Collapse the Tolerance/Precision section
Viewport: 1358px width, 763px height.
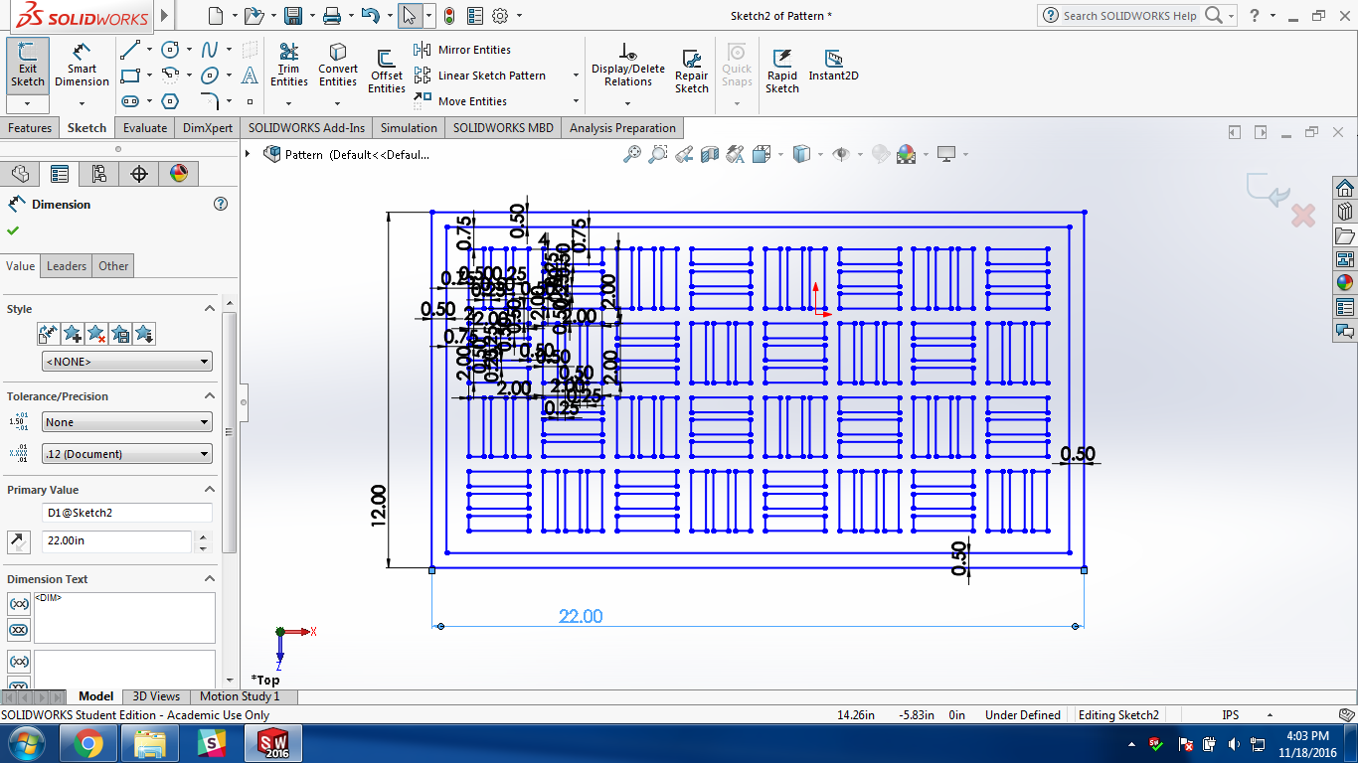pyautogui.click(x=210, y=396)
